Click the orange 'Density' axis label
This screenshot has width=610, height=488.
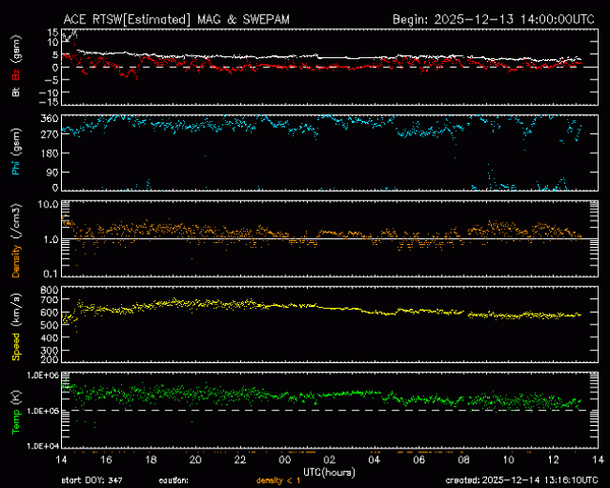pos(16,261)
